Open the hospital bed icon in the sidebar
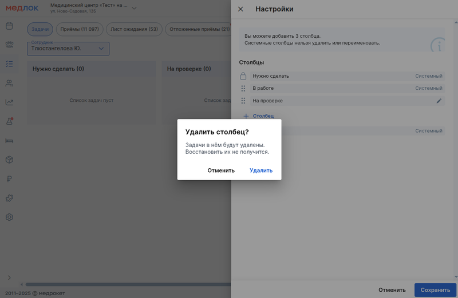 9,141
